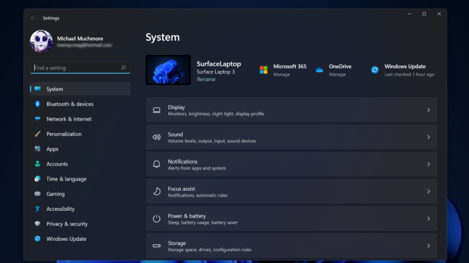Click the Personalization paintbrush icon
The height and width of the screenshot is (263, 469).
point(38,134)
